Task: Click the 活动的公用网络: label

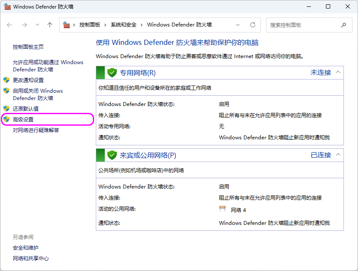Action: pos(117,209)
